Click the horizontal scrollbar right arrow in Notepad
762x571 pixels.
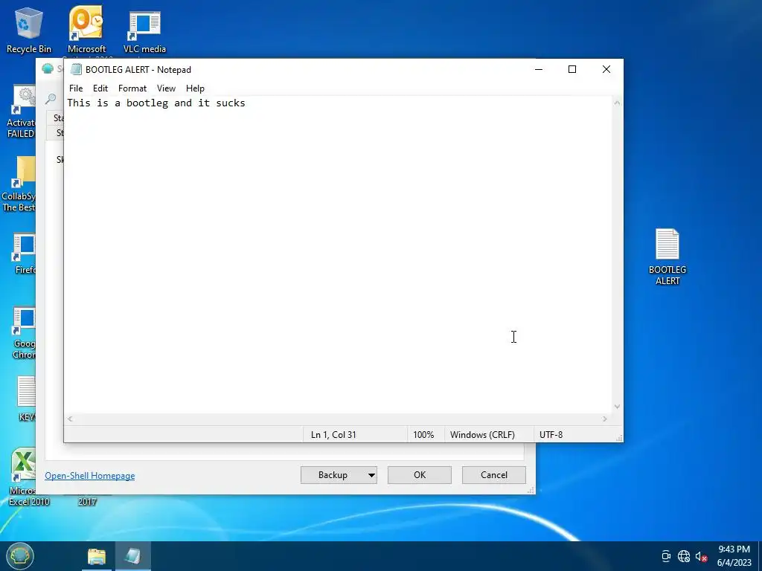(605, 419)
